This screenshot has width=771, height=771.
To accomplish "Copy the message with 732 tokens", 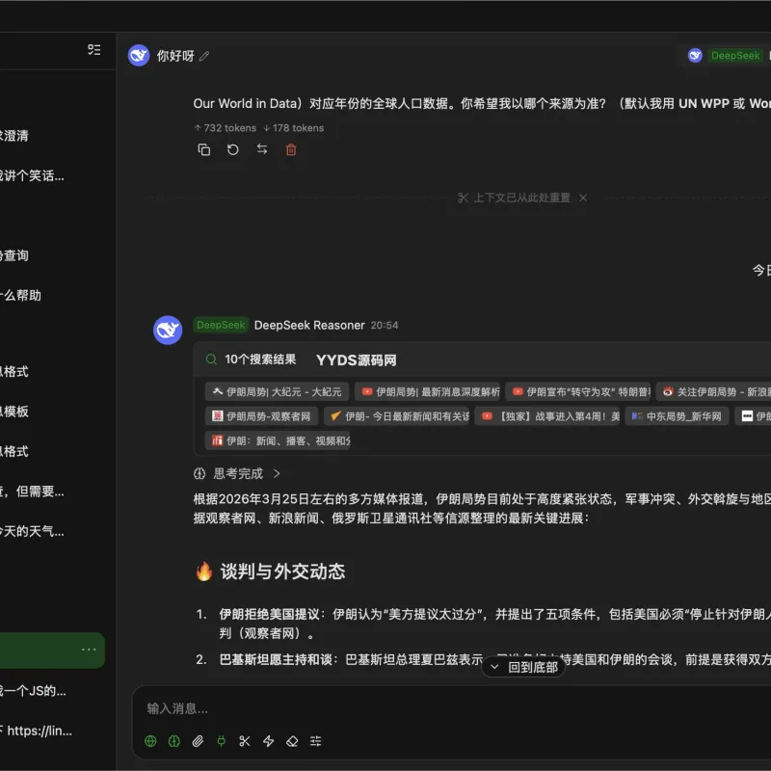I will tap(203, 149).
